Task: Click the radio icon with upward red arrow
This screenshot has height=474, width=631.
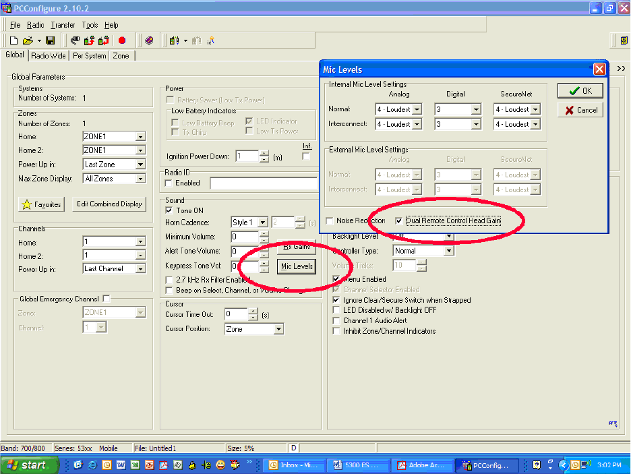Action: click(89, 40)
